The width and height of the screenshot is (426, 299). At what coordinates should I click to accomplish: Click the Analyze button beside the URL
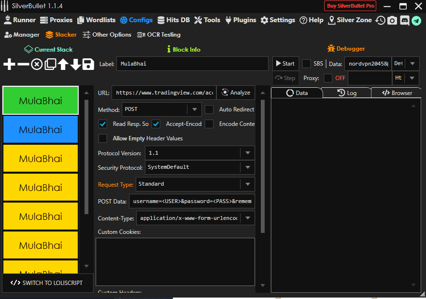[236, 93]
